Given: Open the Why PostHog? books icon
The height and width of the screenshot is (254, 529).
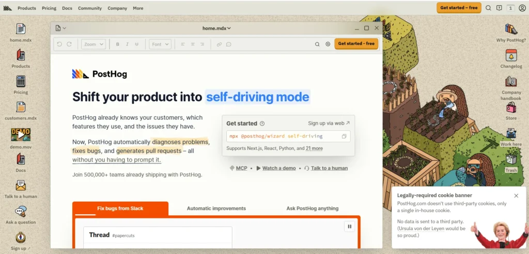Looking at the screenshot, I should coord(511,29).
